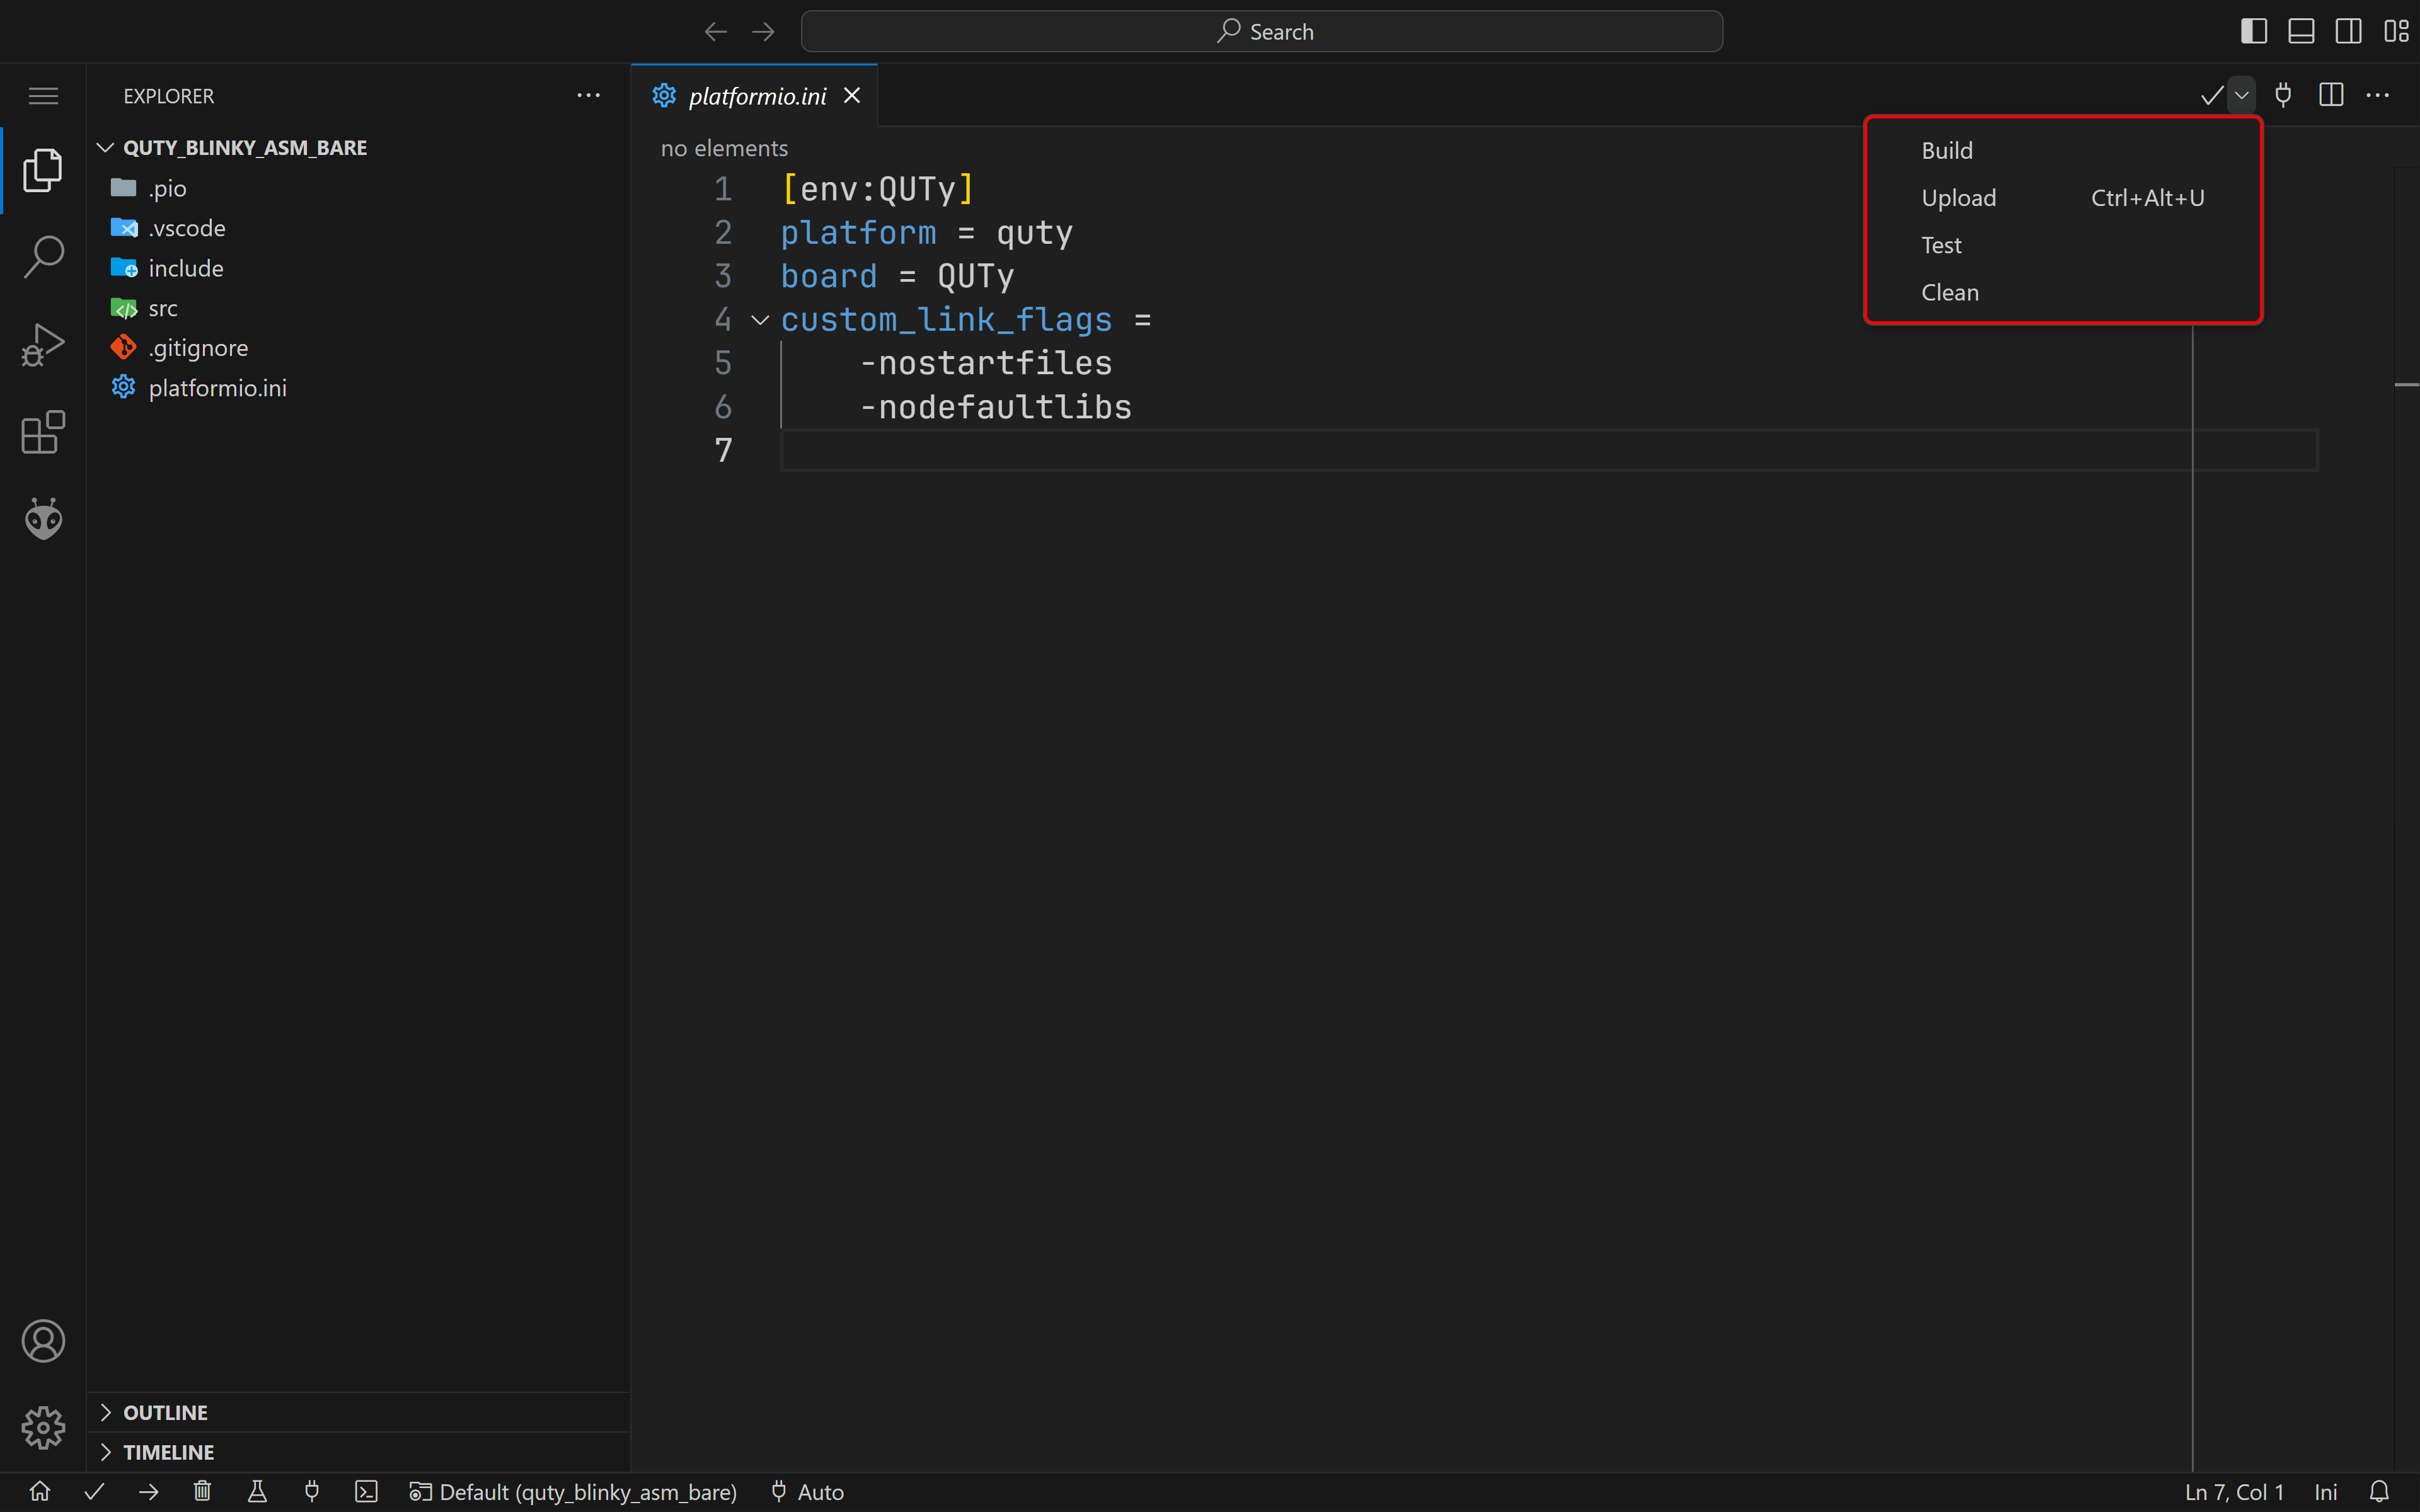This screenshot has width=2420, height=1512.
Task: Fold the custom_link_flags block at line 4
Action: point(760,320)
